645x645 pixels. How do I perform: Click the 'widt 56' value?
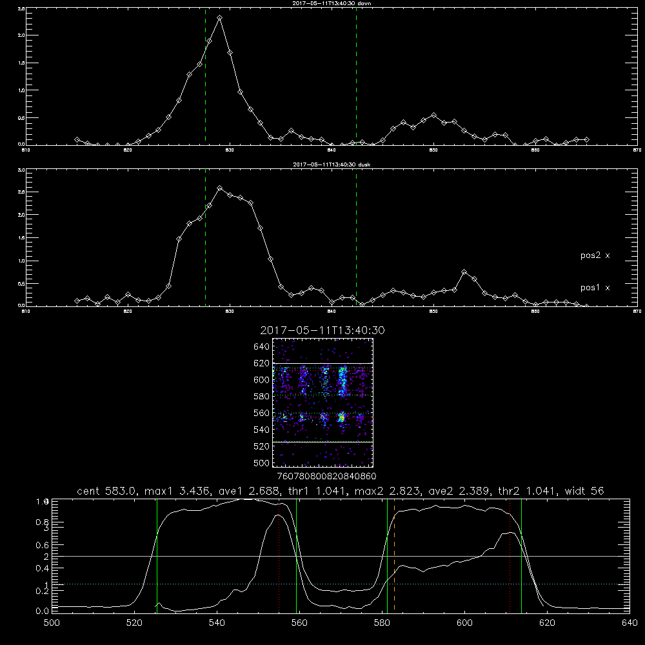pyautogui.click(x=584, y=491)
